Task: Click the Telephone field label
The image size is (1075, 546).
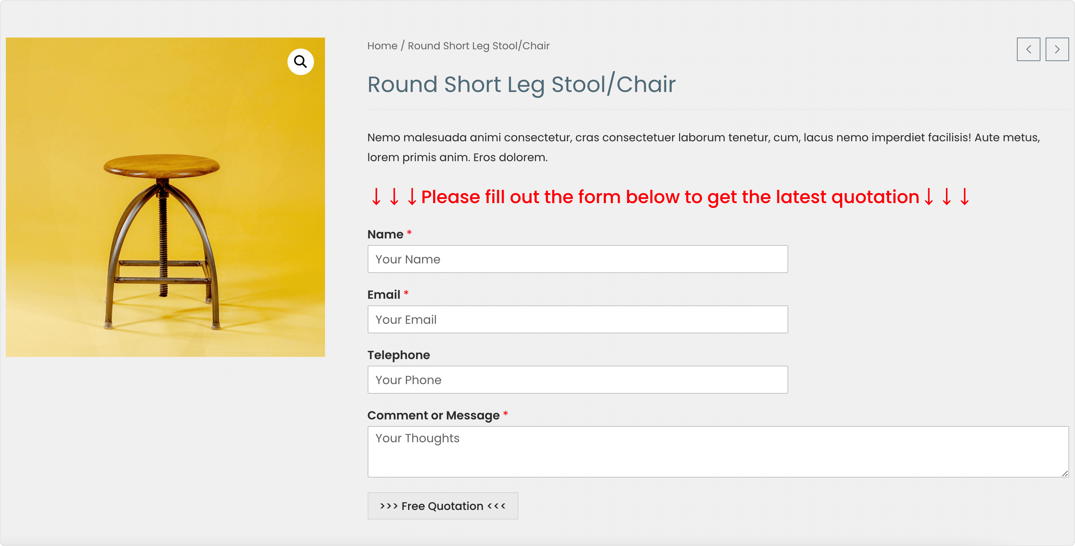Action: click(399, 355)
